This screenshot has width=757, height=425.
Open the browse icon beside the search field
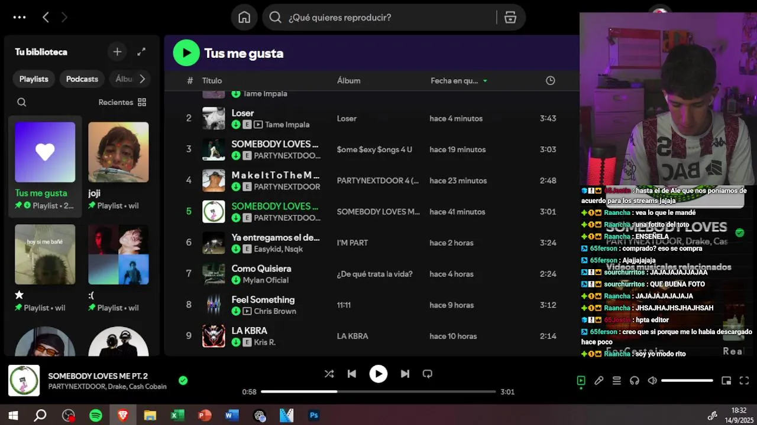coord(510,17)
